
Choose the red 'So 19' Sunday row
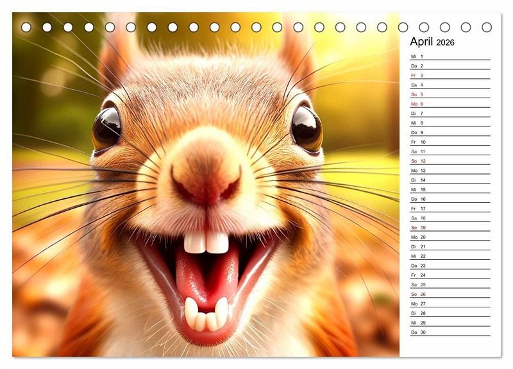[x=450, y=227]
